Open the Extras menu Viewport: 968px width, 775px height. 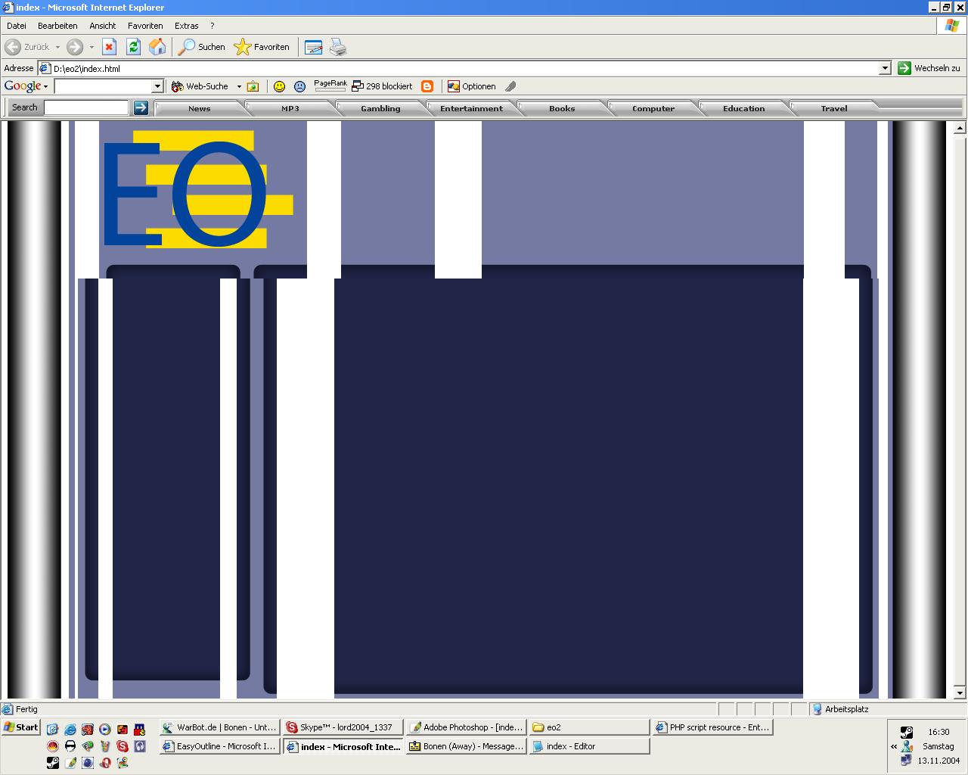[186, 26]
